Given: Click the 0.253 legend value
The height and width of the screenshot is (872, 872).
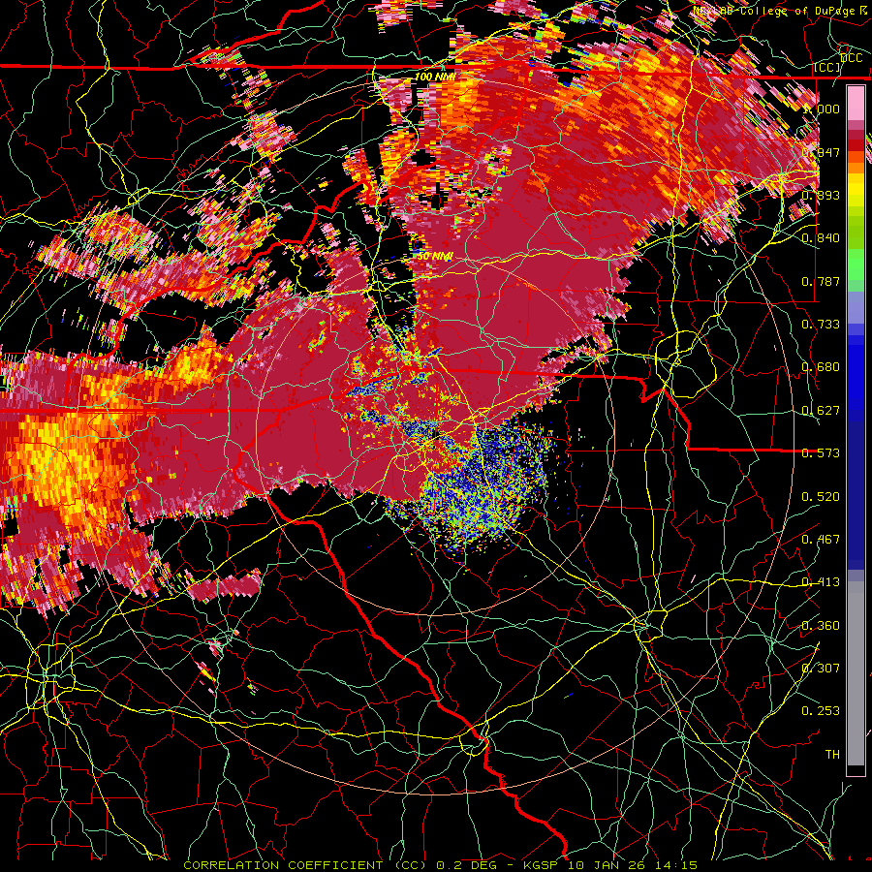Looking at the screenshot, I should pyautogui.click(x=821, y=711).
